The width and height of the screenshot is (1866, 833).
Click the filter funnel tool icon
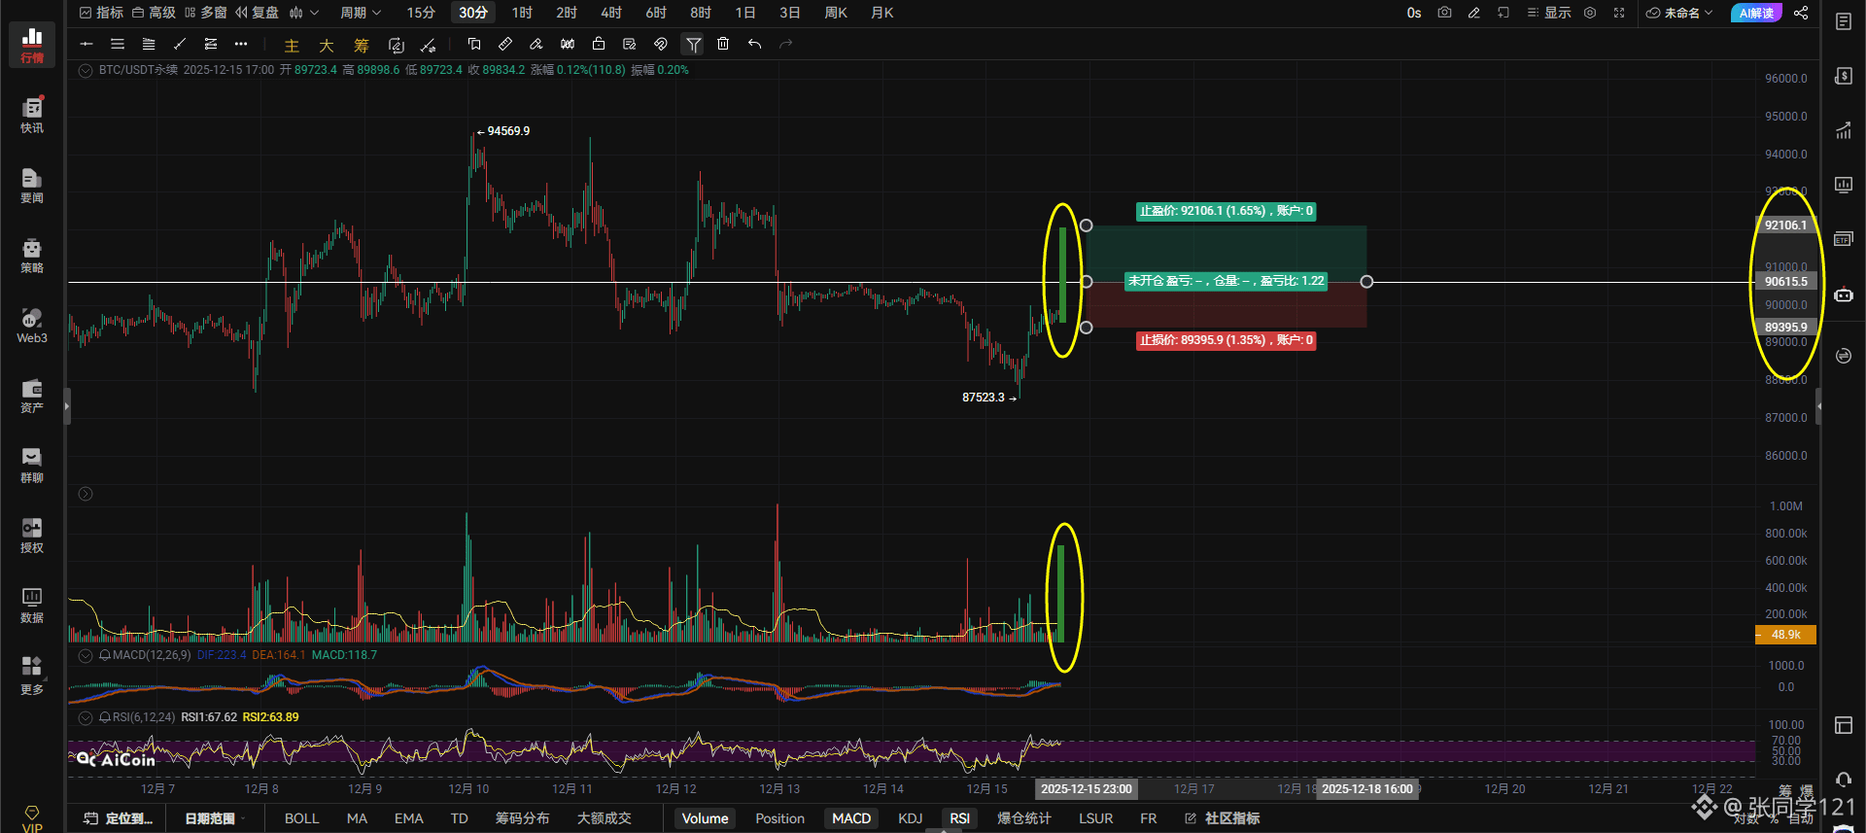click(x=693, y=44)
